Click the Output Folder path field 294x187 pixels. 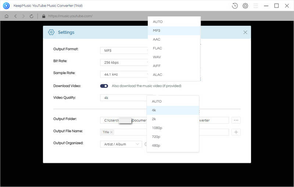pos(164,120)
